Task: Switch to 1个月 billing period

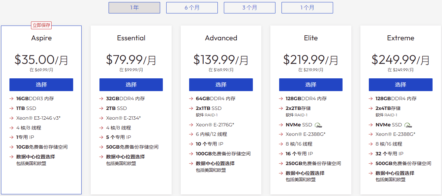Action: point(307,8)
